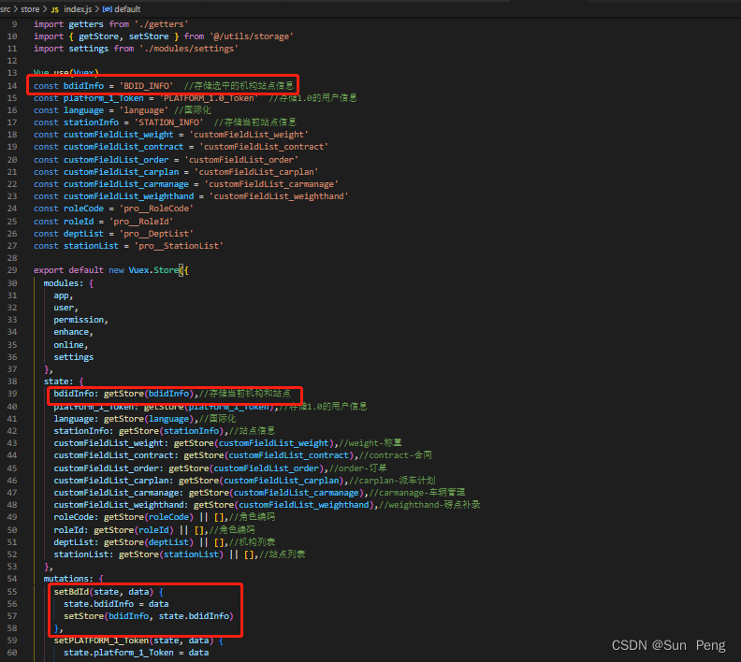Click line number 14 in the gutter
The height and width of the screenshot is (662, 741).
(x=12, y=86)
